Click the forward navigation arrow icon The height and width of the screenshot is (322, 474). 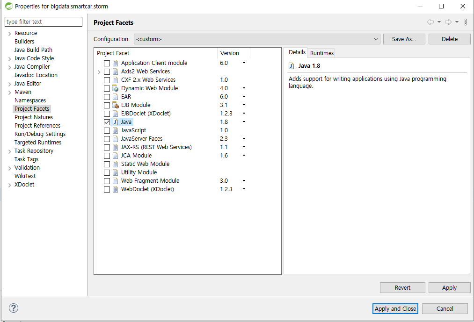448,22
